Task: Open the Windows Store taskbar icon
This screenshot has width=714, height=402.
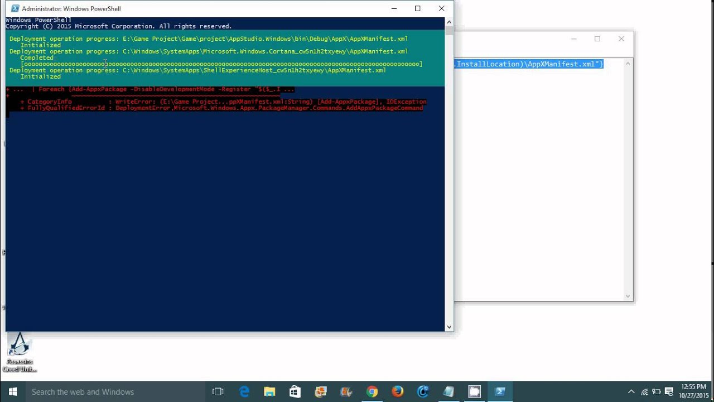Action: pos(295,392)
